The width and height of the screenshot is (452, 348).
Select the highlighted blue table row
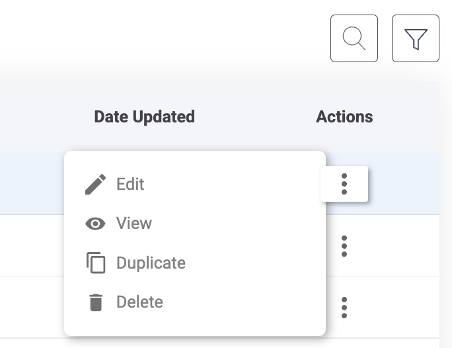pos(33,183)
